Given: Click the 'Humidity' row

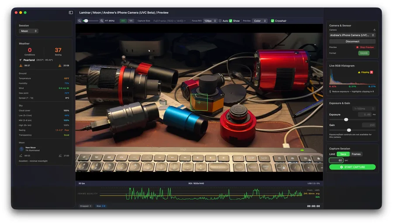Looking at the screenshot, I should 44,83.
